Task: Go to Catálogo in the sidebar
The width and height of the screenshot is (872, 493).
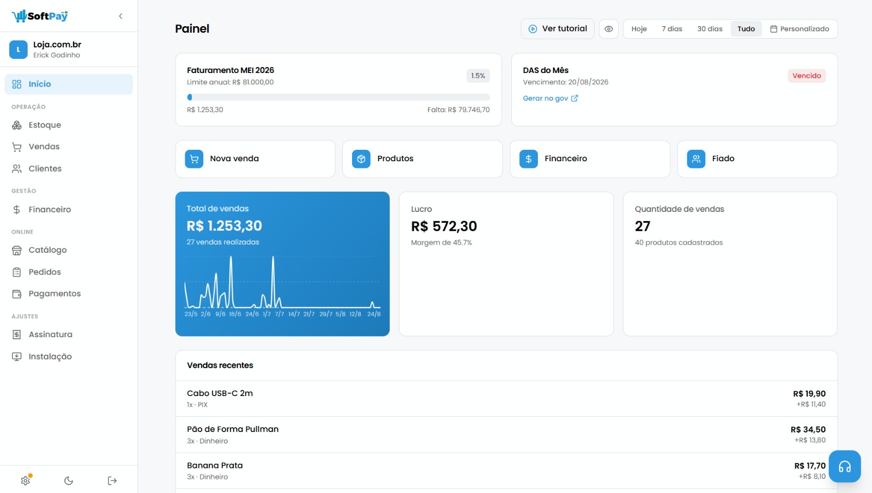Action: tap(69, 250)
